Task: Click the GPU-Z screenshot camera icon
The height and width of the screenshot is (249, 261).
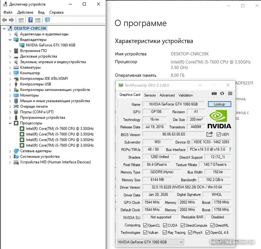Action: point(214,93)
